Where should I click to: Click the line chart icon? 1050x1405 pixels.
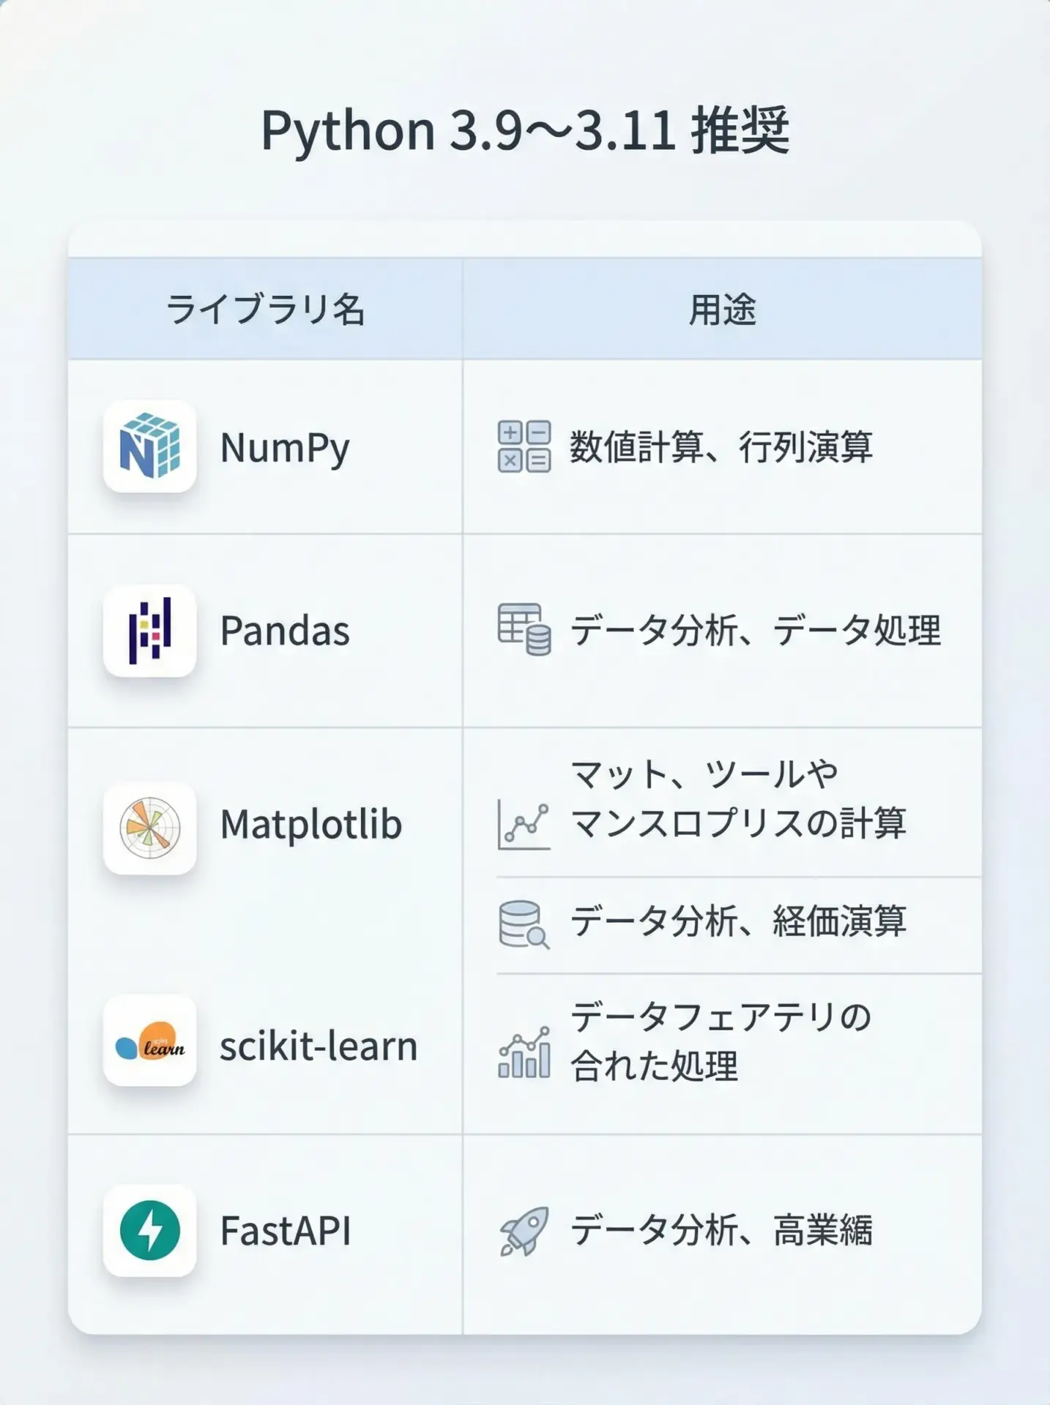(x=524, y=825)
